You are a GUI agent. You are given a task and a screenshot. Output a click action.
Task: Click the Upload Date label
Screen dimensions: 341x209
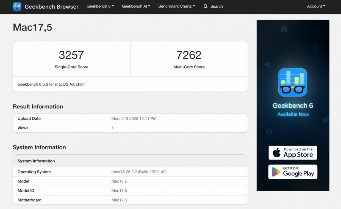tap(29, 119)
